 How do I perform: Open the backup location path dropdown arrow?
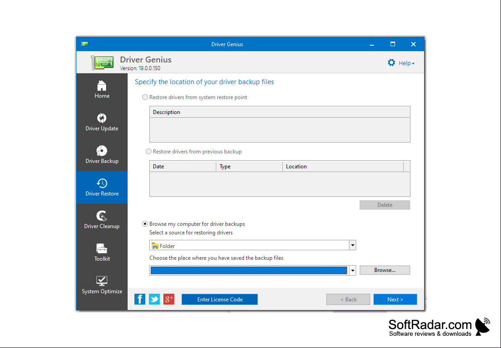353,270
